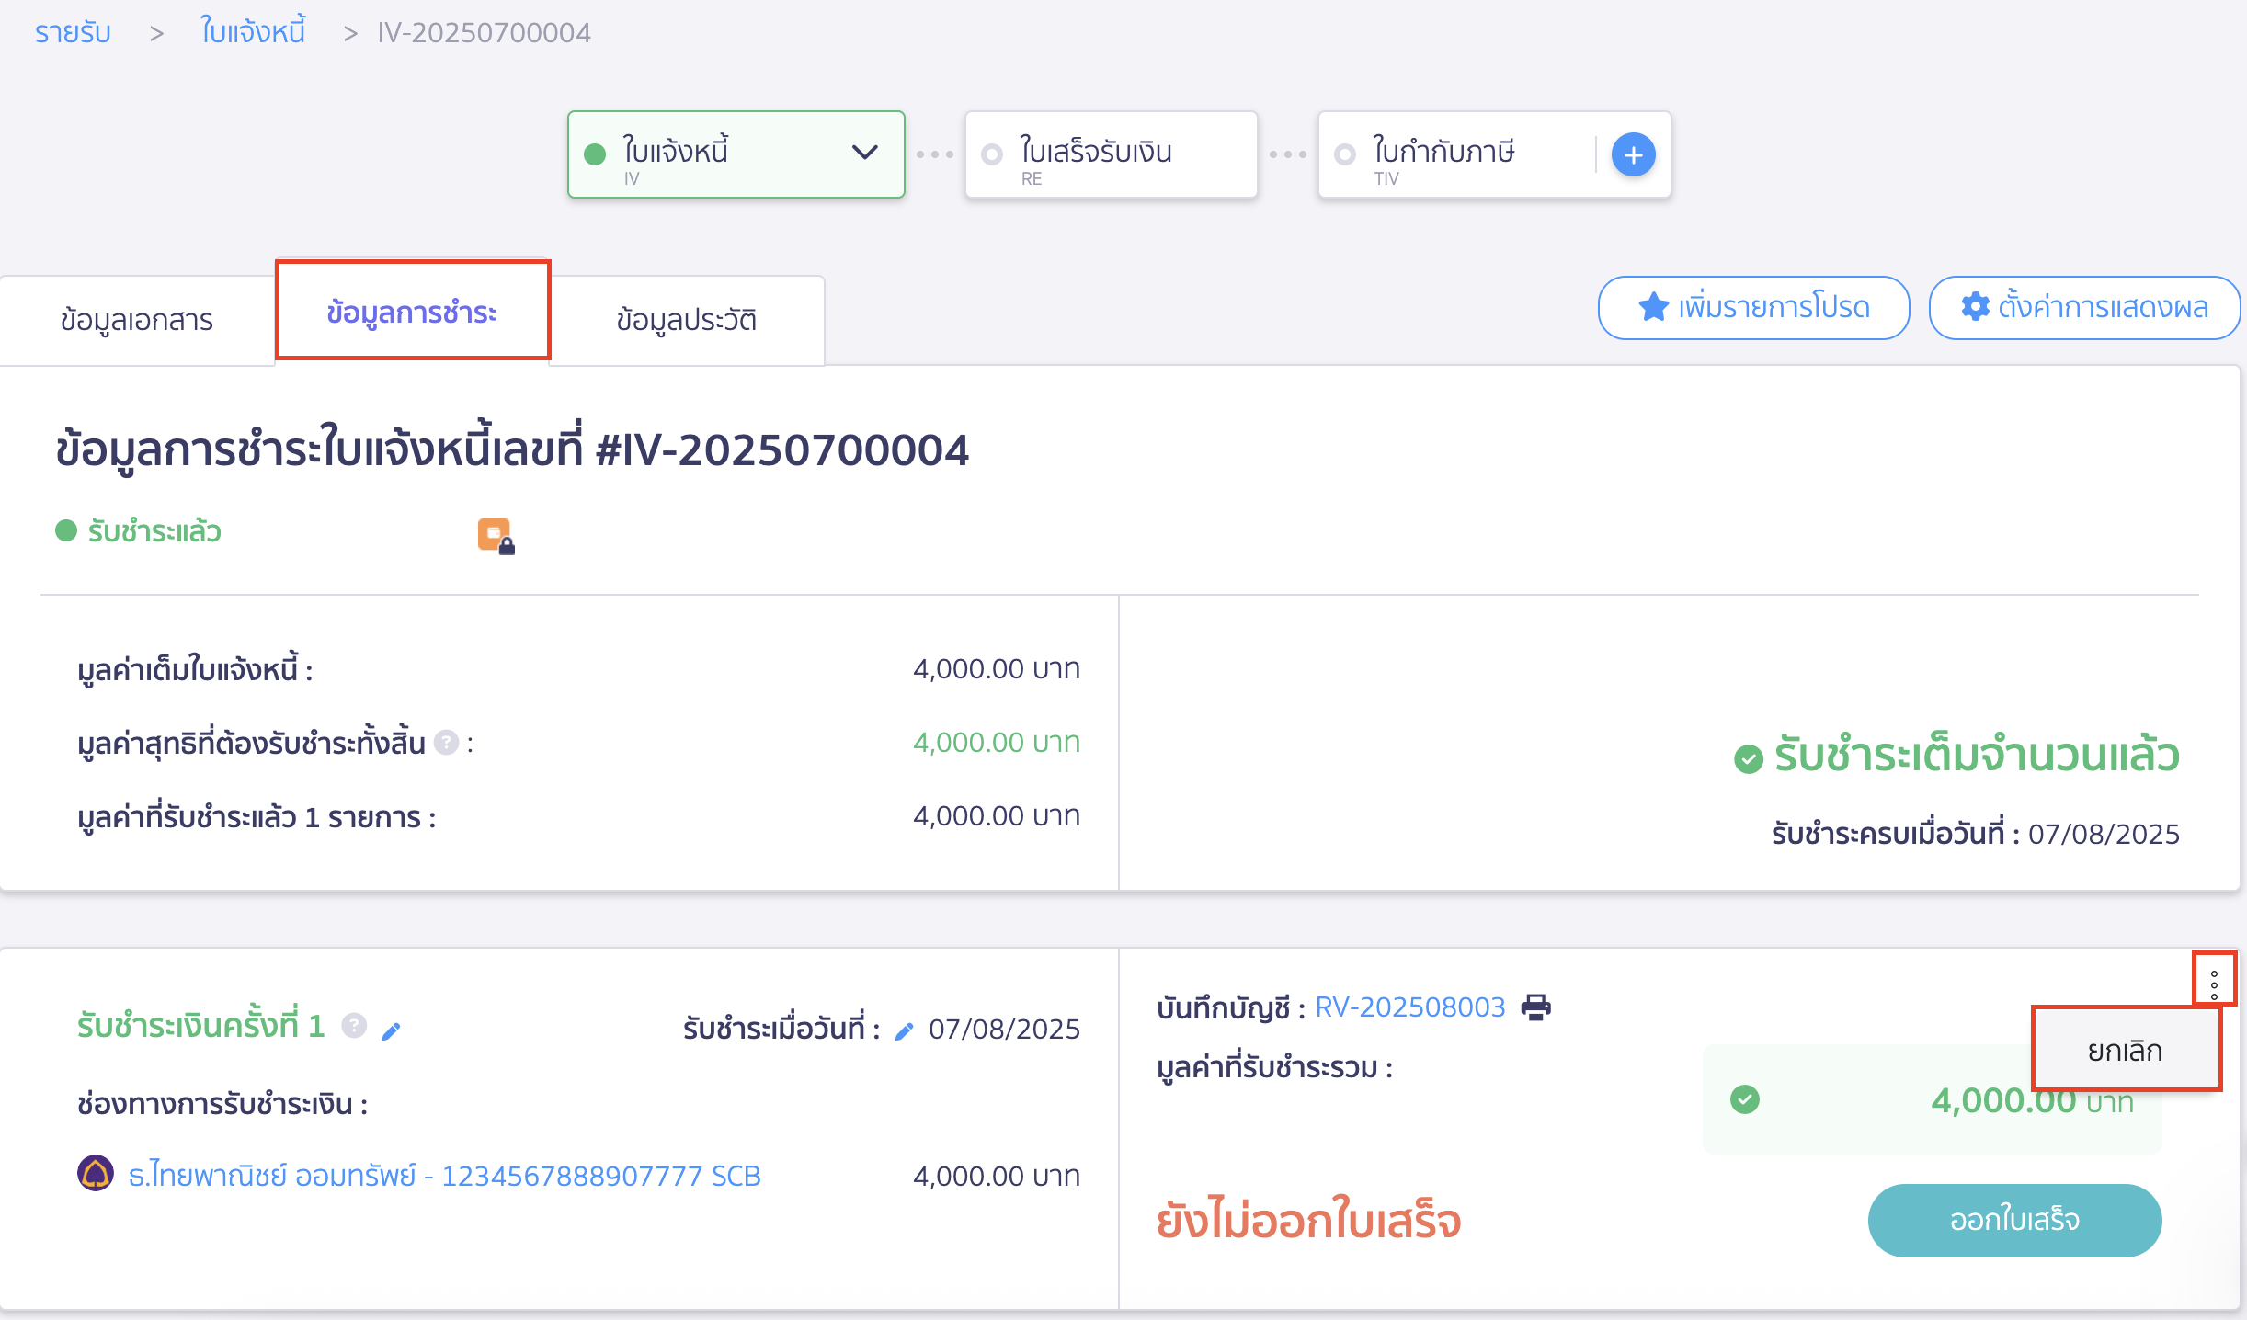Edit payment date with pencil icon
This screenshot has height=1320, width=2247.
pyautogui.click(x=905, y=1031)
